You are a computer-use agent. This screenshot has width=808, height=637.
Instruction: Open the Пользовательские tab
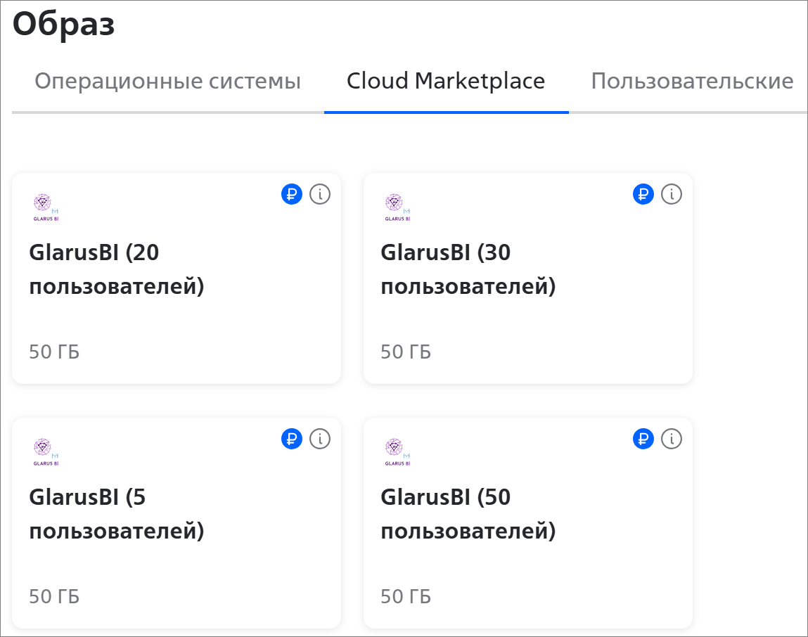click(x=692, y=82)
